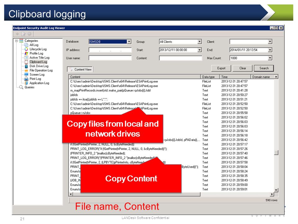Open Profile Log category
The width and height of the screenshot is (298, 224).
36,53
